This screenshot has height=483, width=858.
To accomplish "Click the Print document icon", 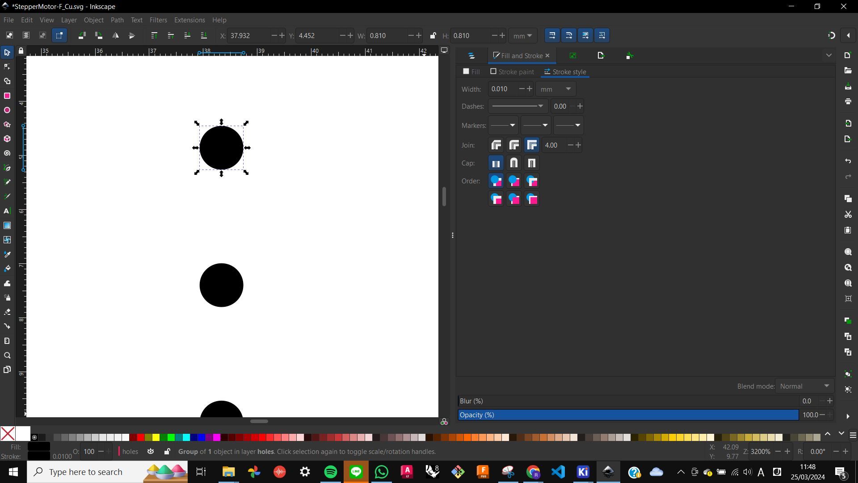I will point(848,102).
